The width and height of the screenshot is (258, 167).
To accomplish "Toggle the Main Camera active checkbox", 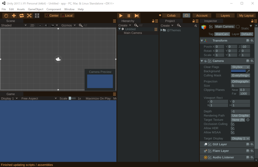I will point(211,27).
